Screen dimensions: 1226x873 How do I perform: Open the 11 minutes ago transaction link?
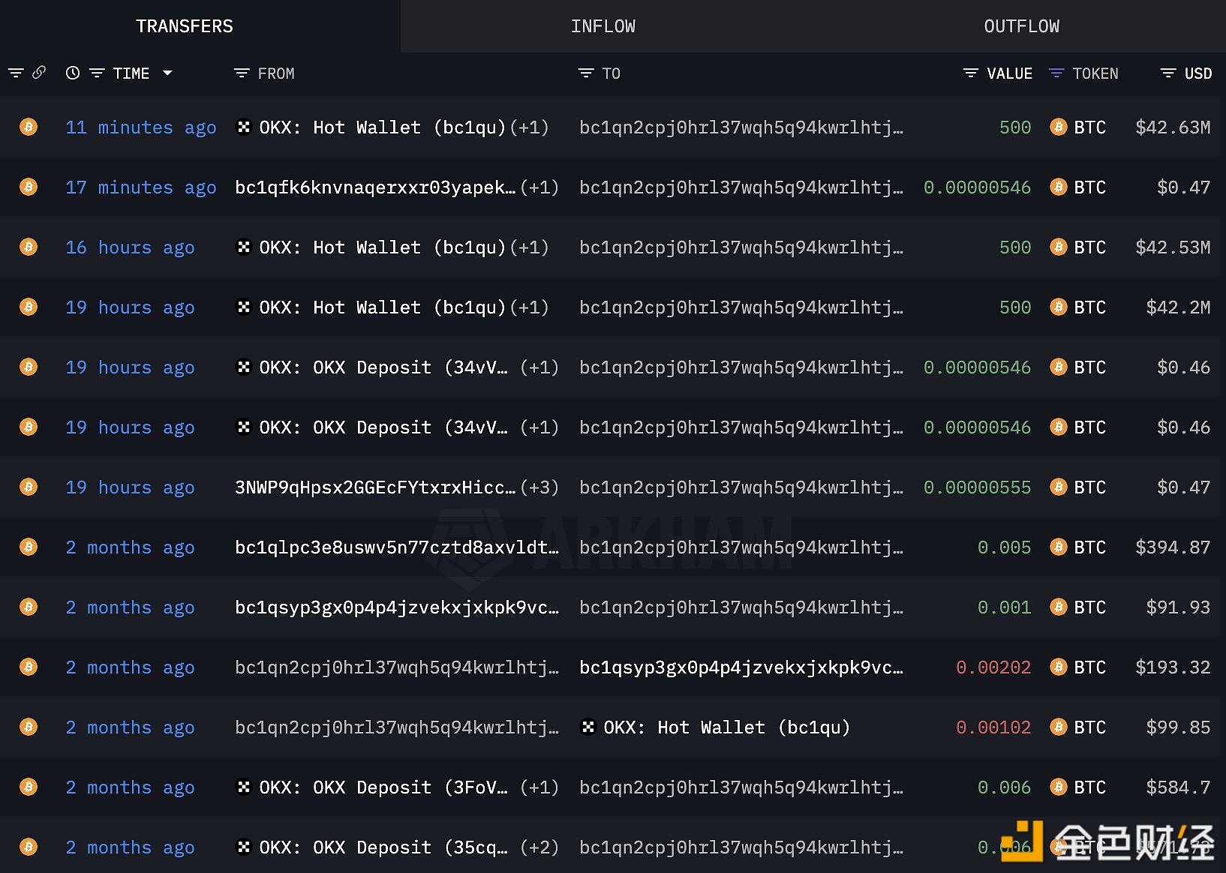click(141, 127)
